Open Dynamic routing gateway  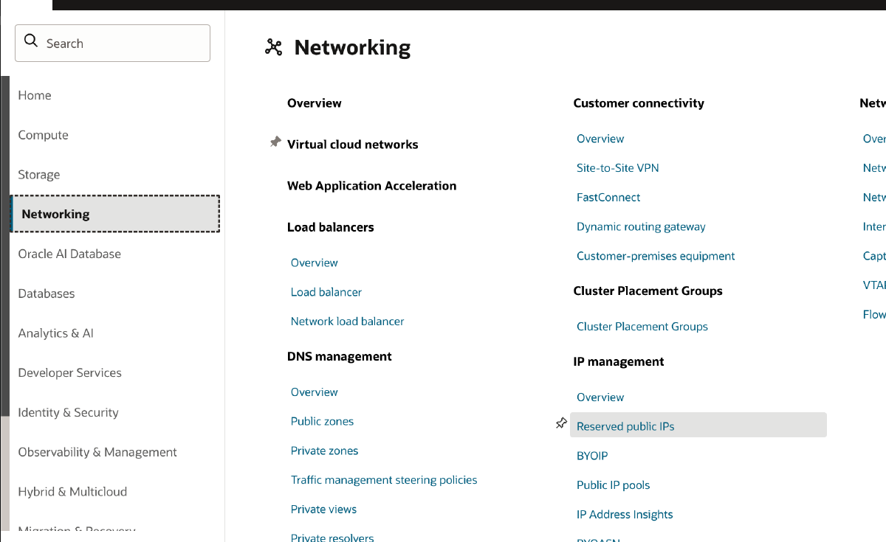pos(641,227)
